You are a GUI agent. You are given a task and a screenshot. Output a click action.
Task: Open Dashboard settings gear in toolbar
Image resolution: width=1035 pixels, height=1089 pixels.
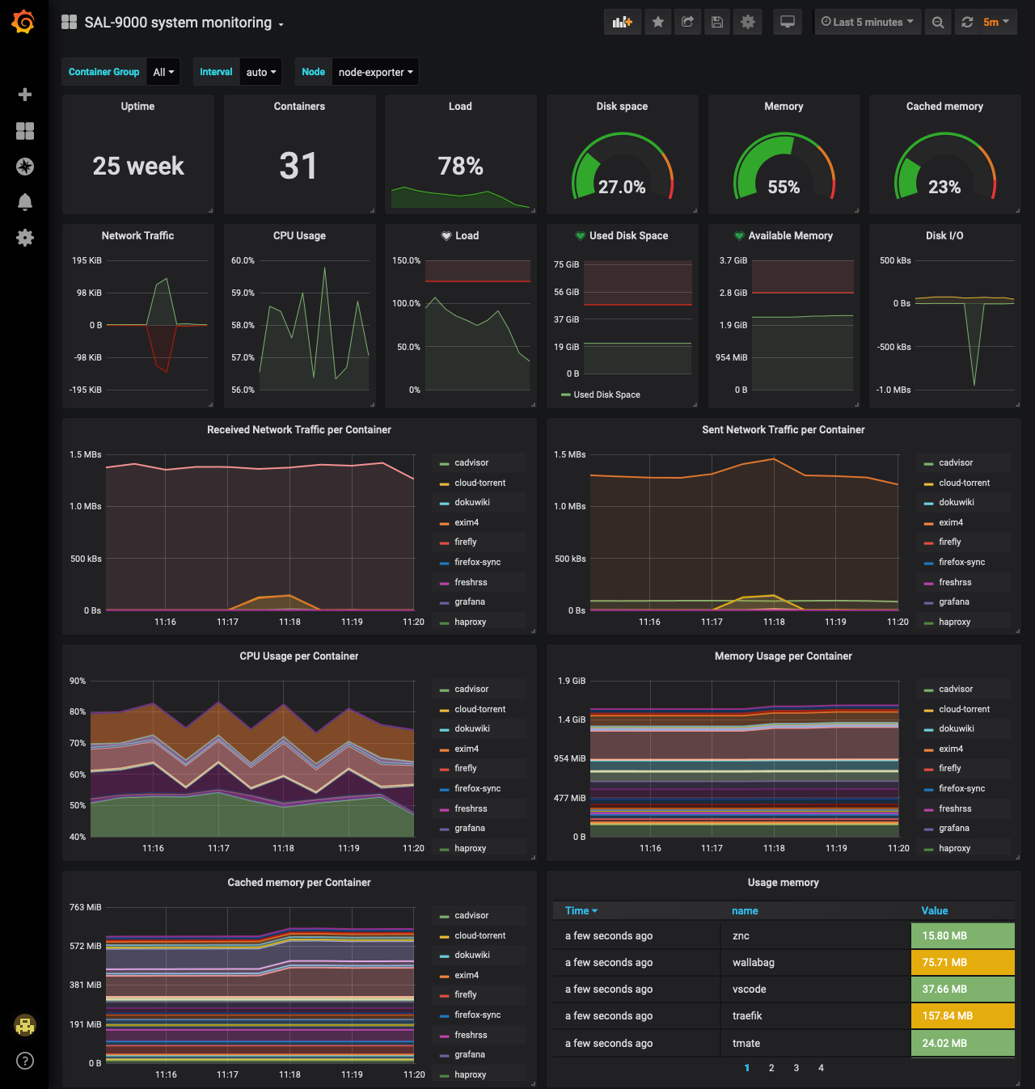click(x=748, y=22)
